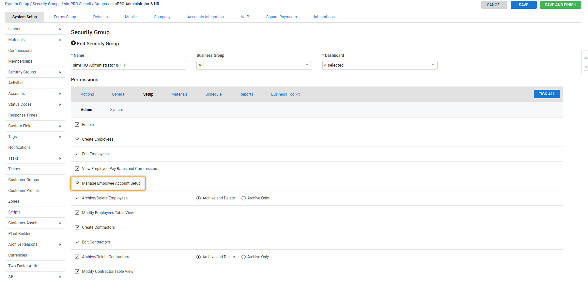Image resolution: width=588 pixels, height=281 pixels.
Task: Toggle Modify Employees Table View checkbox
Action: pyautogui.click(x=77, y=213)
